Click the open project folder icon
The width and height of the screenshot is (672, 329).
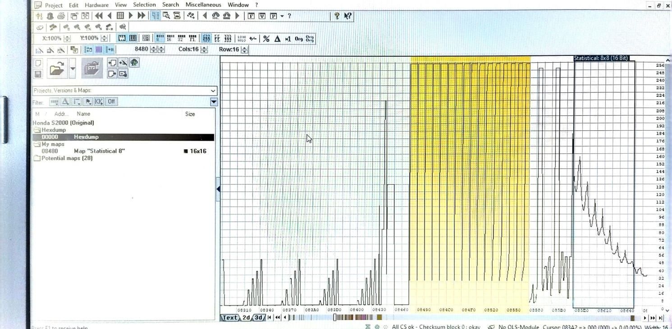(57, 69)
